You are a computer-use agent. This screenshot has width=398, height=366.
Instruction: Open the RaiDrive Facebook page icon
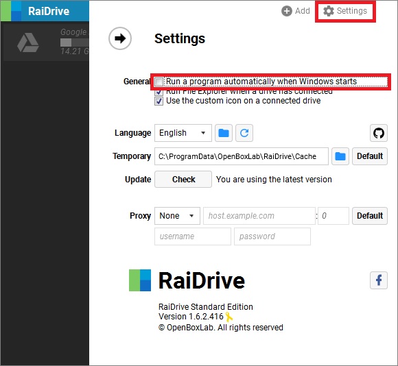pyautogui.click(x=379, y=280)
